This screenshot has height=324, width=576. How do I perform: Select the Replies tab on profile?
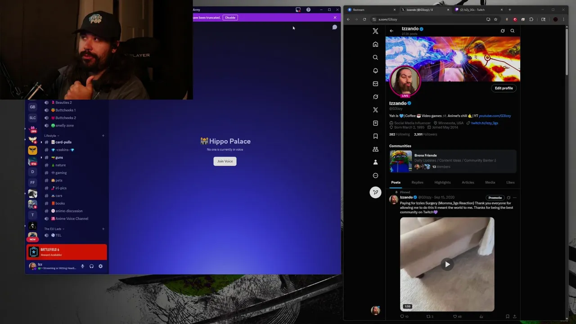[x=417, y=182]
